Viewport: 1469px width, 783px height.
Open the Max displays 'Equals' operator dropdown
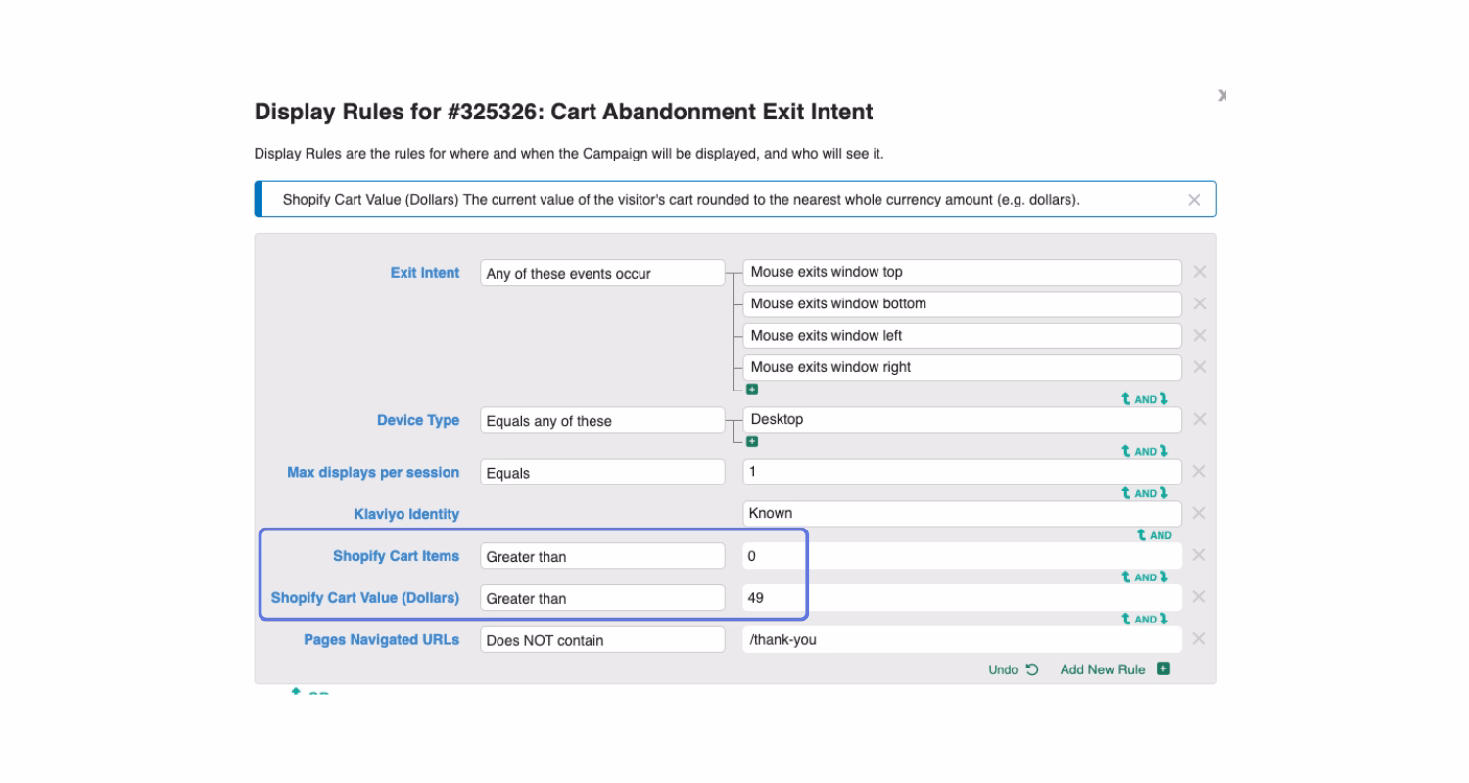(x=602, y=472)
